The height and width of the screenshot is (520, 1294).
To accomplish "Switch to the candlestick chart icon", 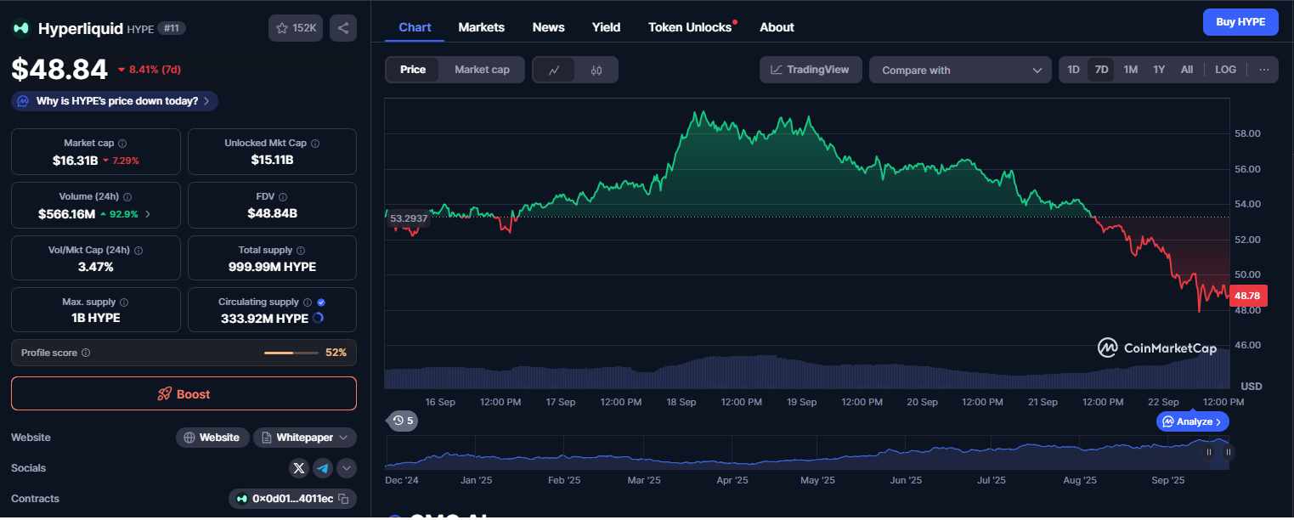I will pyautogui.click(x=596, y=70).
